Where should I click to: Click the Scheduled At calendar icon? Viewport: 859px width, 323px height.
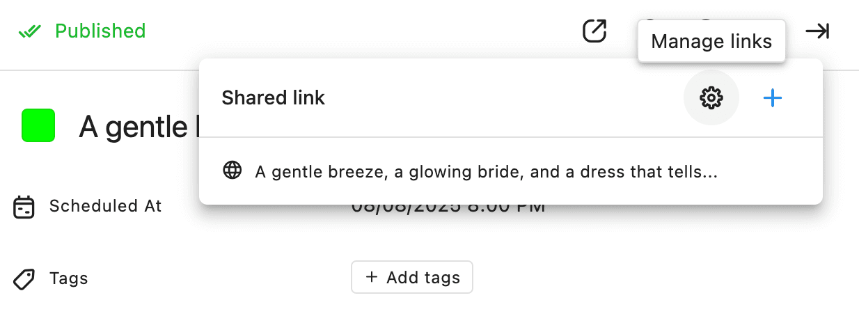[25, 207]
